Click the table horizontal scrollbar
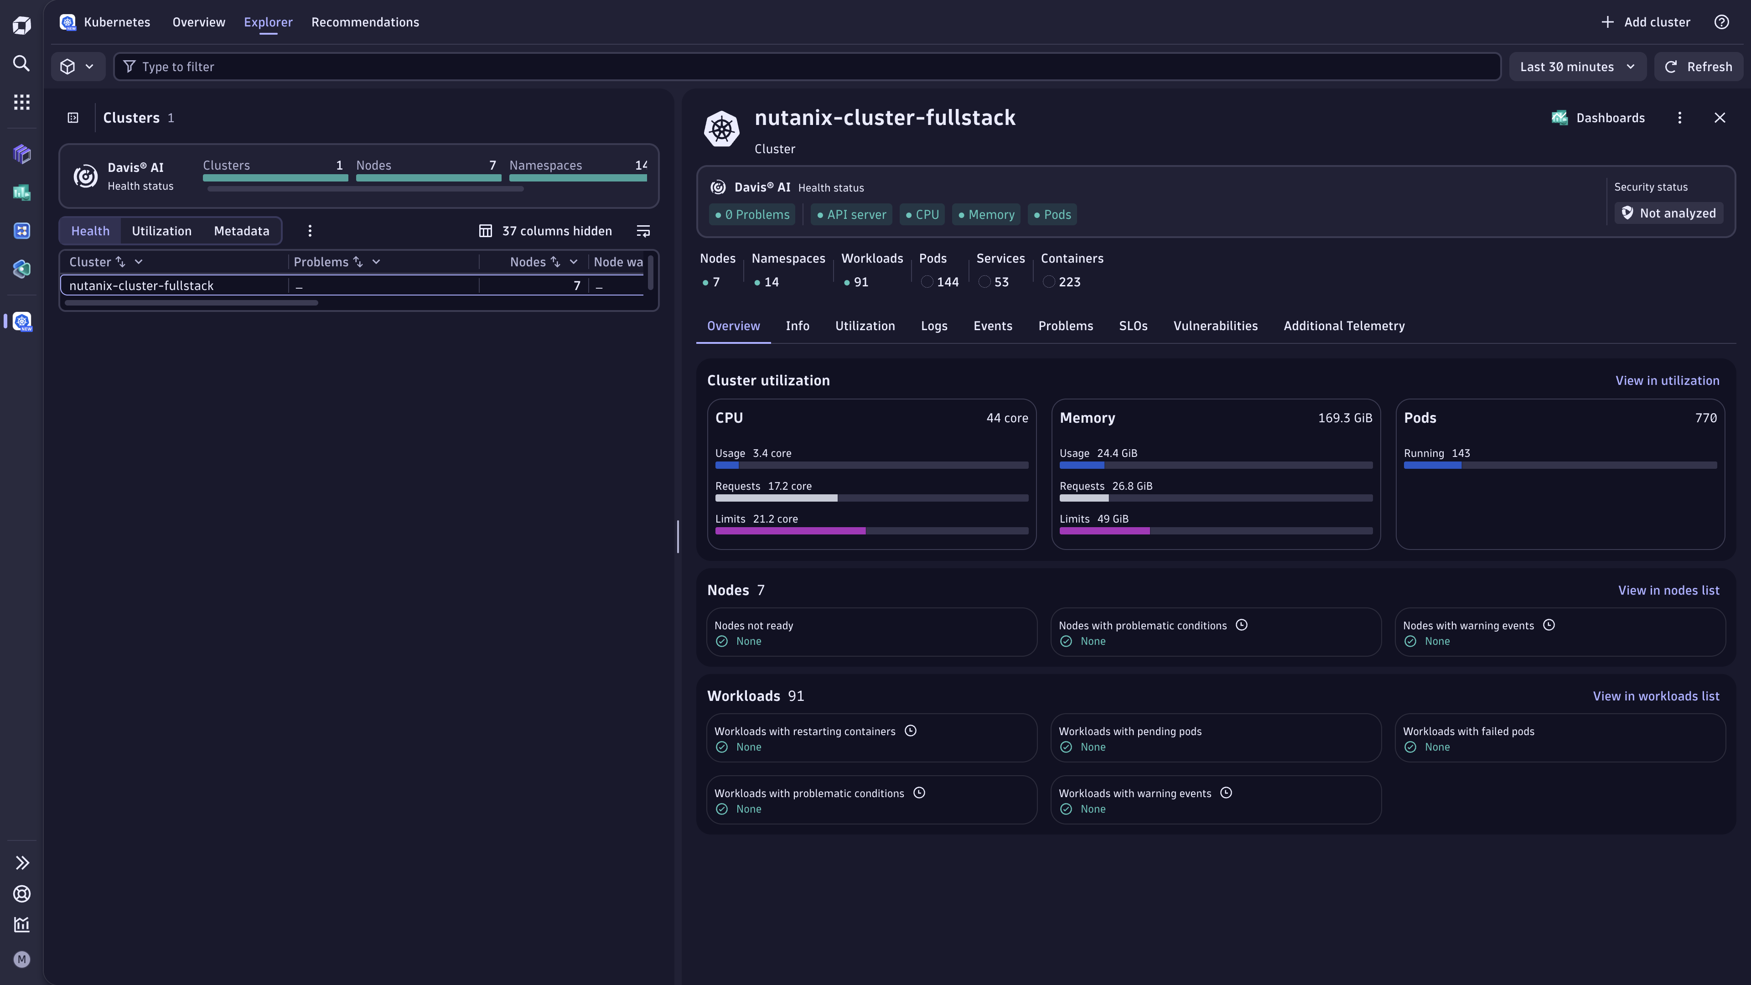Screen dimensions: 1751x985 191,303
